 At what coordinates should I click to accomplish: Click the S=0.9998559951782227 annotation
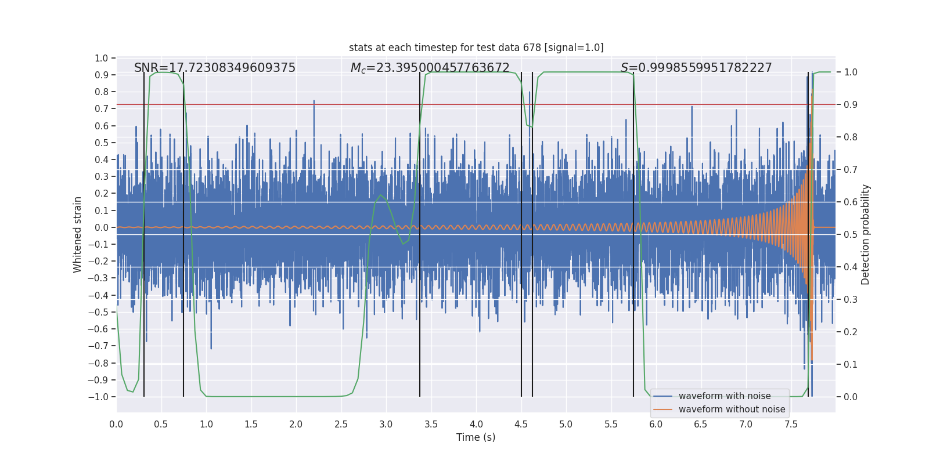tap(696, 68)
